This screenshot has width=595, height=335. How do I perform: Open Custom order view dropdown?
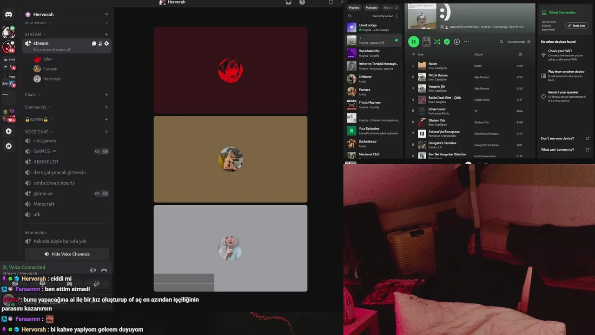[519, 42]
